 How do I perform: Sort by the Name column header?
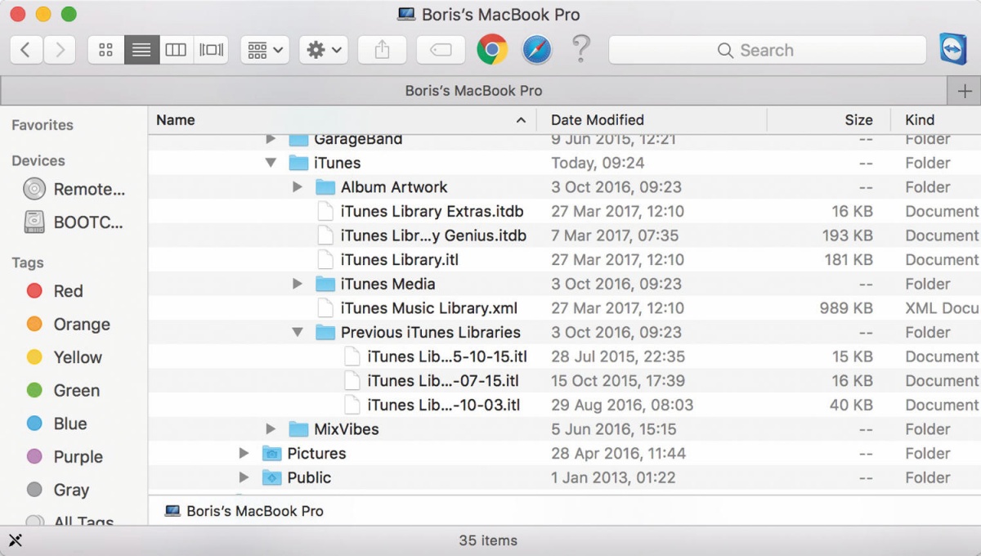click(x=342, y=120)
